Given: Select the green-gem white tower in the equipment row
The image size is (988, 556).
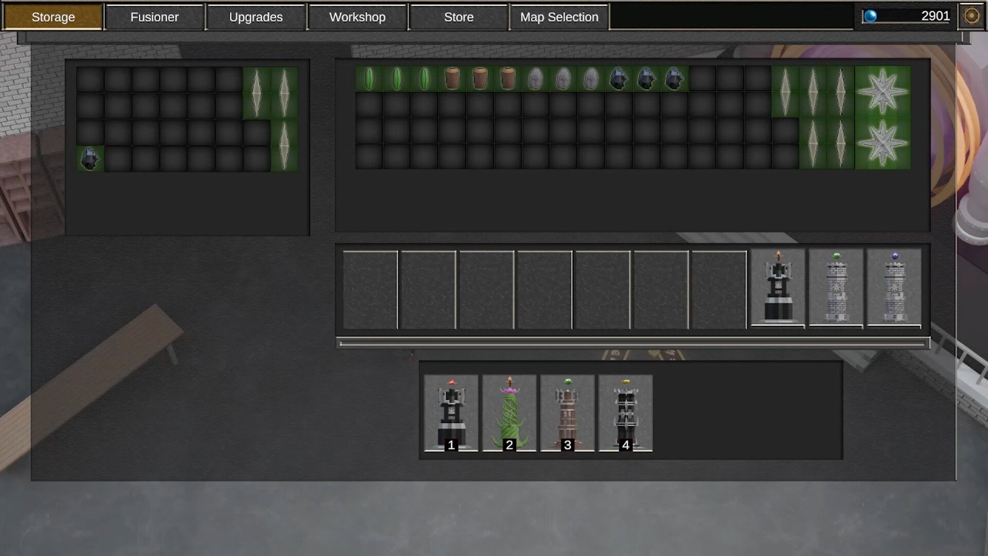Looking at the screenshot, I should tap(836, 288).
